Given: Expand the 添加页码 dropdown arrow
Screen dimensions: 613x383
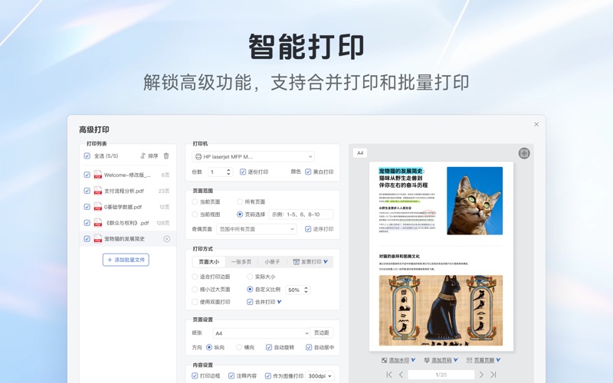Looking at the screenshot, I should 455,360.
